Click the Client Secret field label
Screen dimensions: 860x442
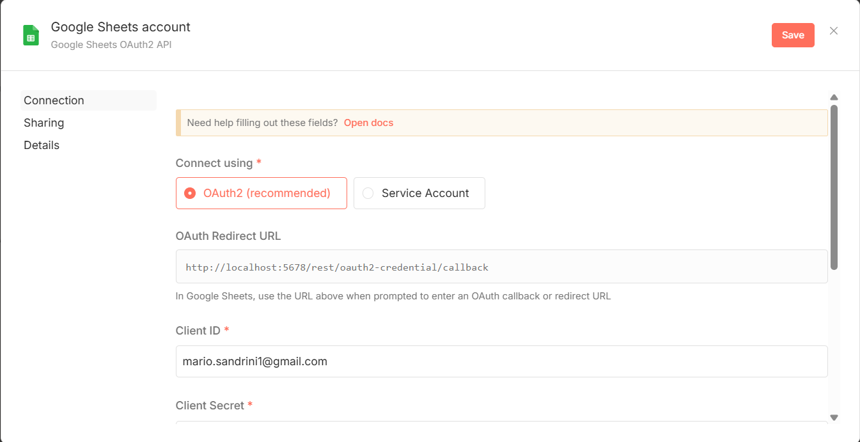coord(210,406)
